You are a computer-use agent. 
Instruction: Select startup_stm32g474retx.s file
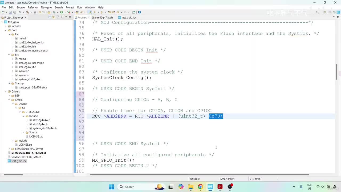(33, 87)
